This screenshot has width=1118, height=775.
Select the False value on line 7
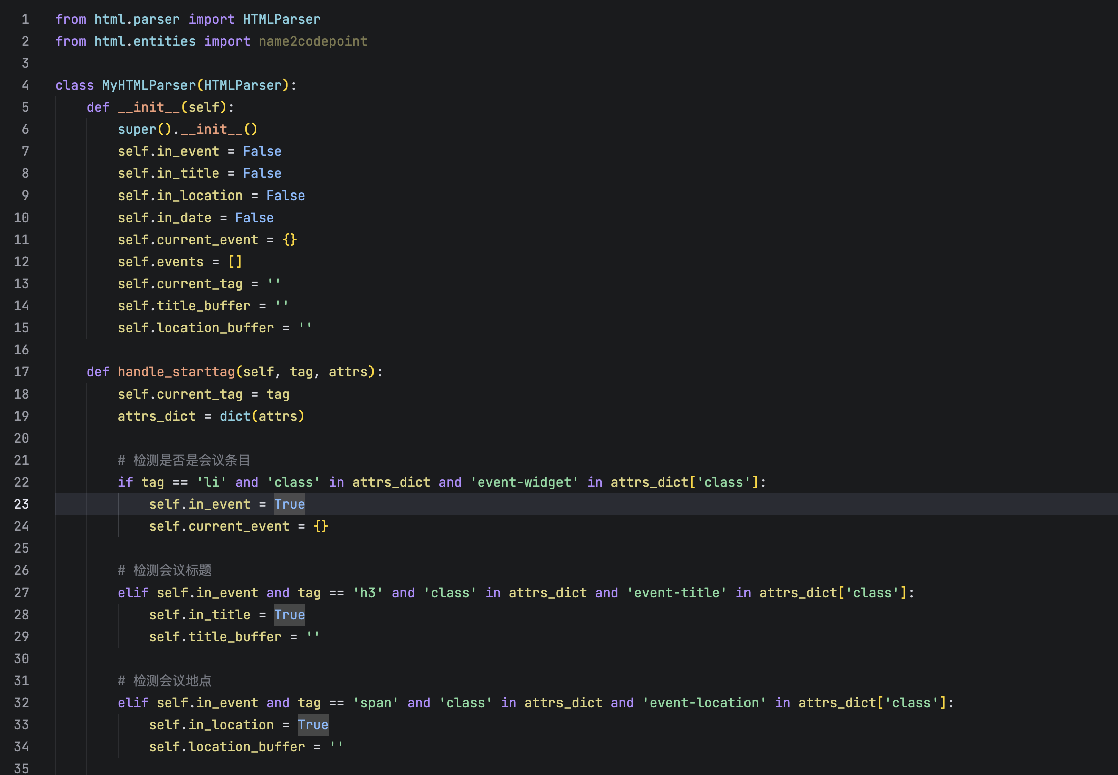[x=262, y=151]
